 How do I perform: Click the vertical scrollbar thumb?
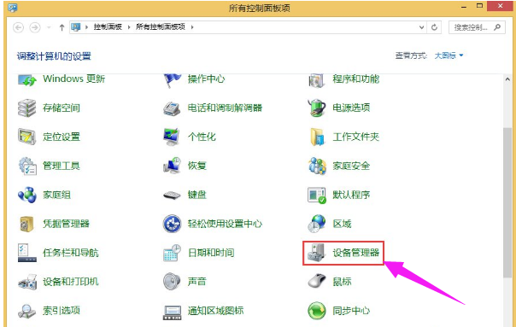507,202
